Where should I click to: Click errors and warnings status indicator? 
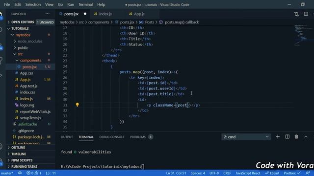34,173
